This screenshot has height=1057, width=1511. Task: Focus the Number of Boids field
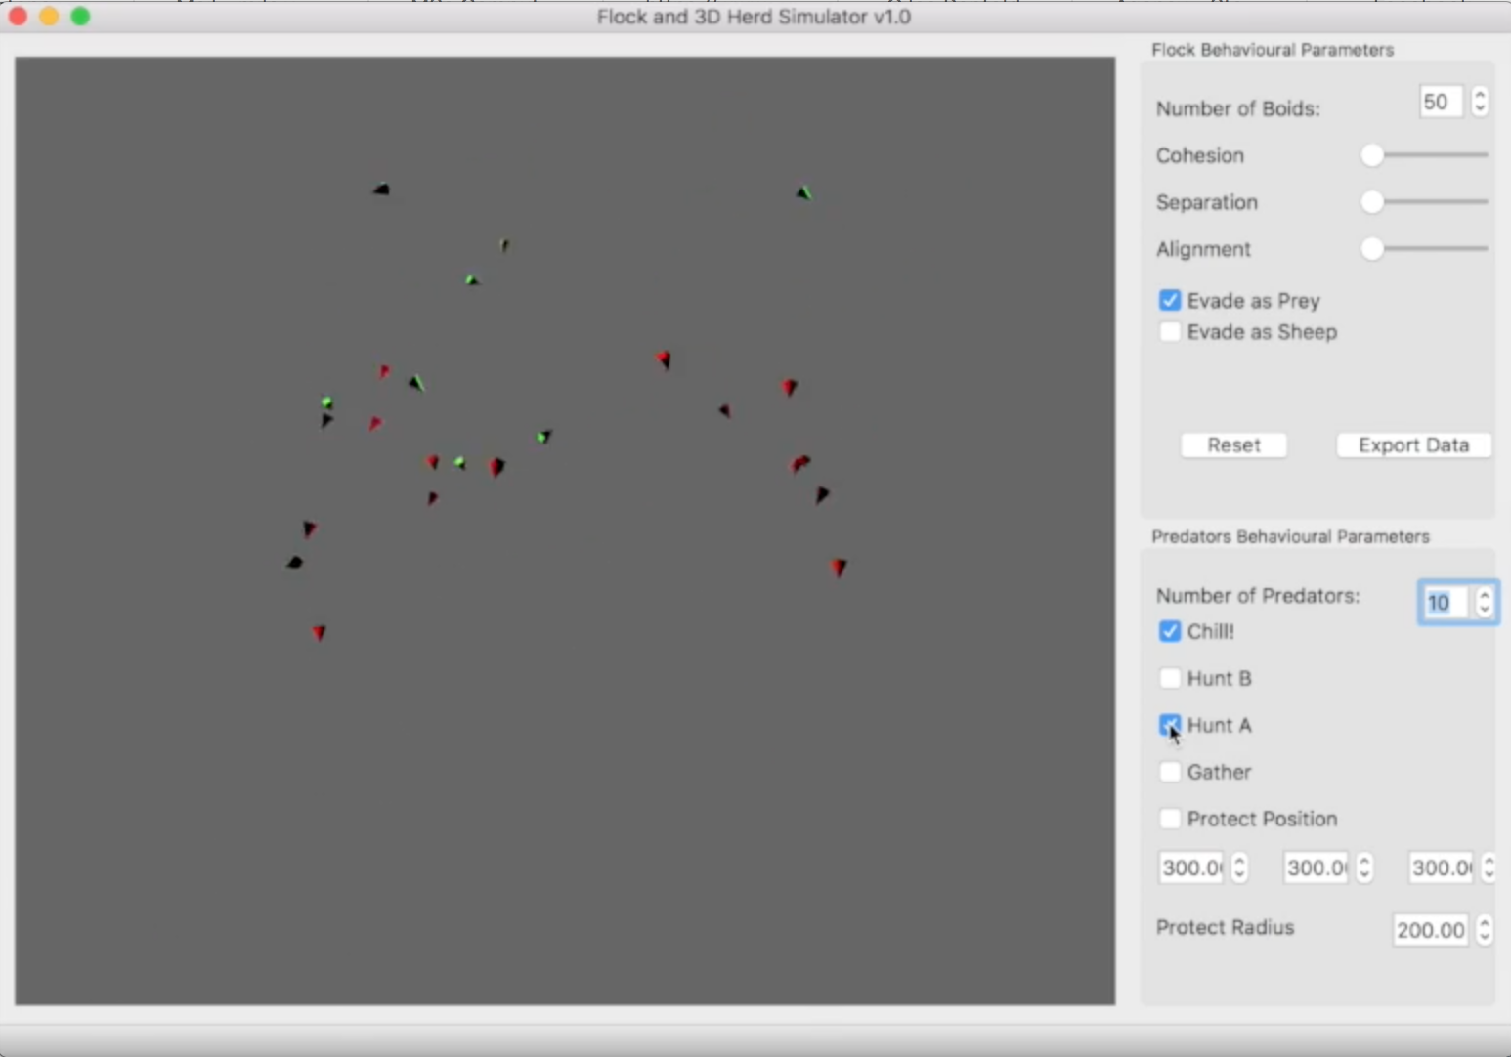pyautogui.click(x=1440, y=102)
